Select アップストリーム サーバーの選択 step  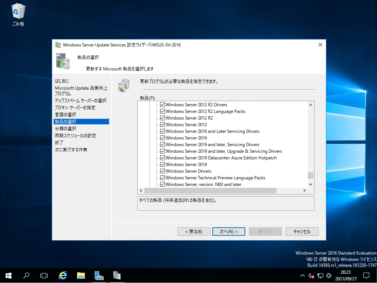81,100
